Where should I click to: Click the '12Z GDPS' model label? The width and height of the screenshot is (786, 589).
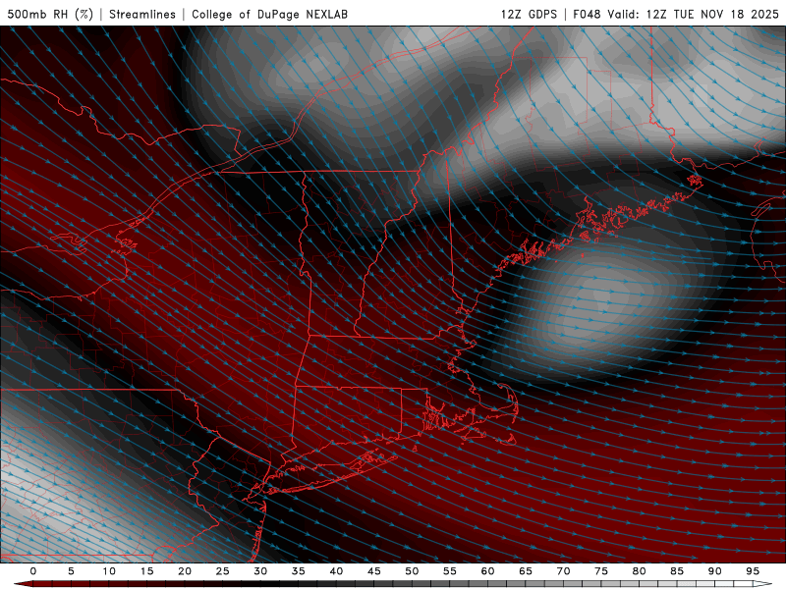529,14
